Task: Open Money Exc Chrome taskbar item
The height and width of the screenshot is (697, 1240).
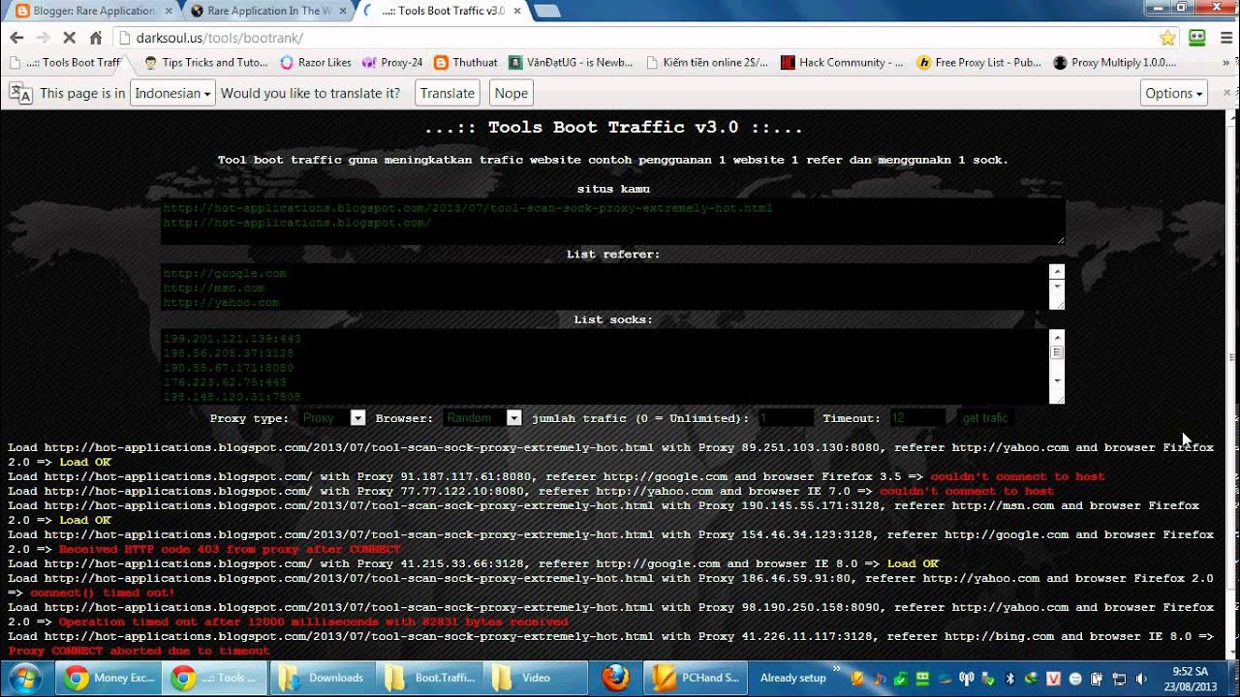Action: click(109, 678)
